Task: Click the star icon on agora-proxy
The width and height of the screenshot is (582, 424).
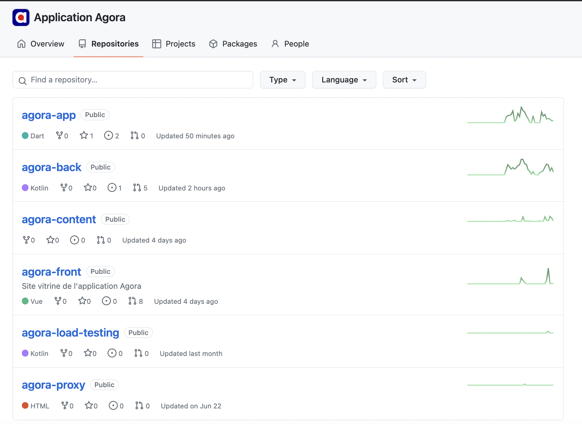Action: [89, 406]
